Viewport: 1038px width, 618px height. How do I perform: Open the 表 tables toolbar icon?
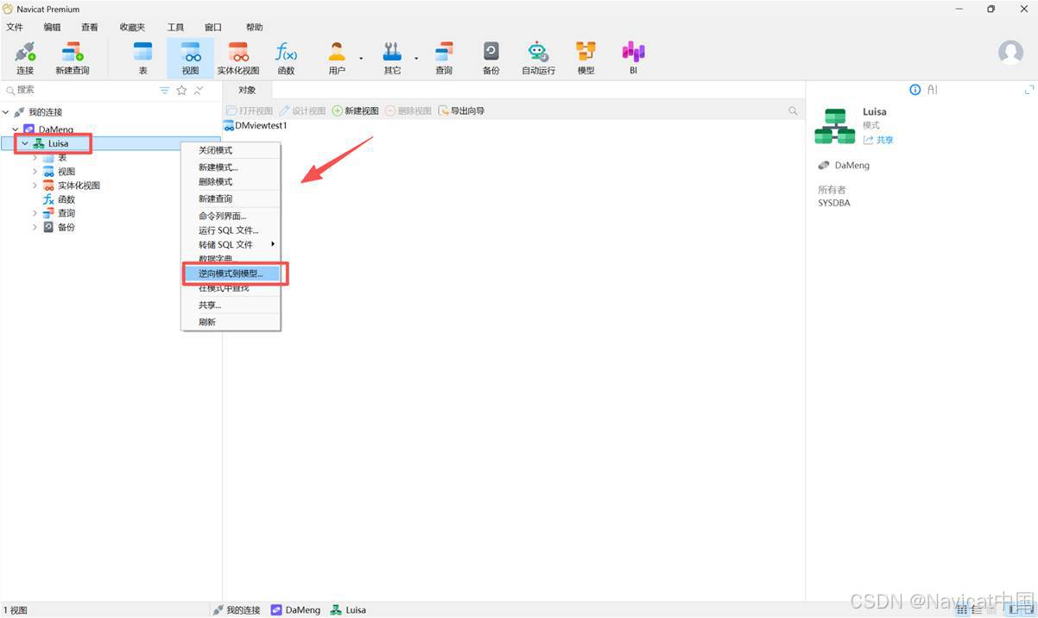(143, 57)
